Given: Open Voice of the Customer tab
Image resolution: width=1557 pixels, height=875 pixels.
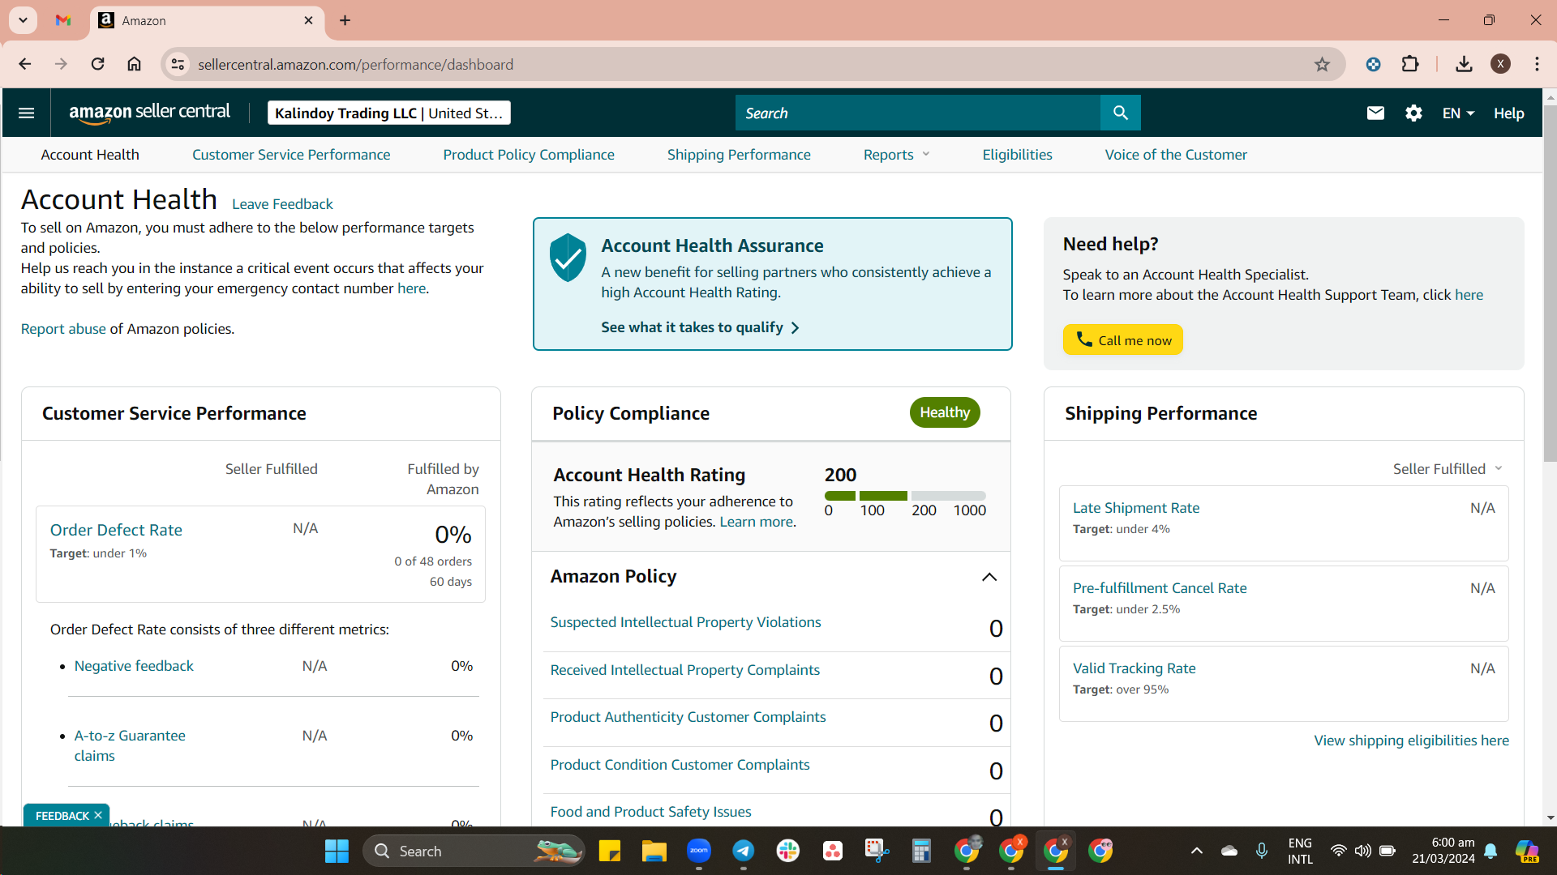Looking at the screenshot, I should [1176, 155].
